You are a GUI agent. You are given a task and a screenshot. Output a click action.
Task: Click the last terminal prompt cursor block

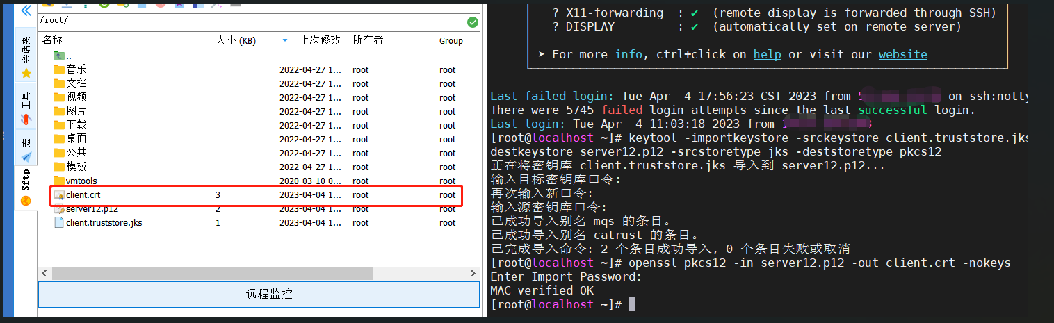click(632, 304)
